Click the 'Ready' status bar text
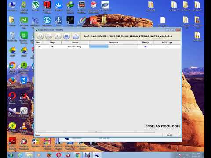Viewport: 211px width, 158px height. pyautogui.click(x=38, y=135)
